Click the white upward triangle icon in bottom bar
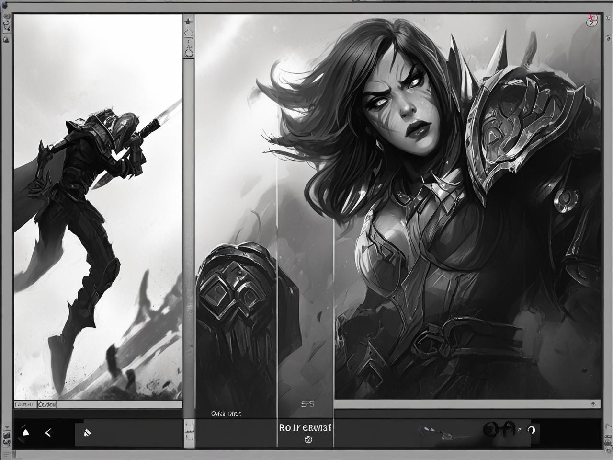This screenshot has width=613, height=460. click(26, 433)
